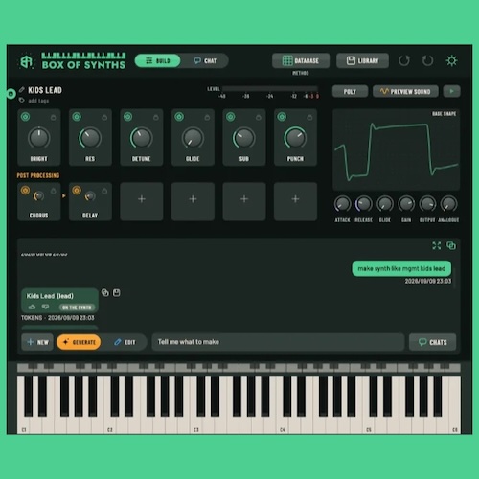Click the Gain knob
This screenshot has height=479, width=479.
[x=406, y=204]
